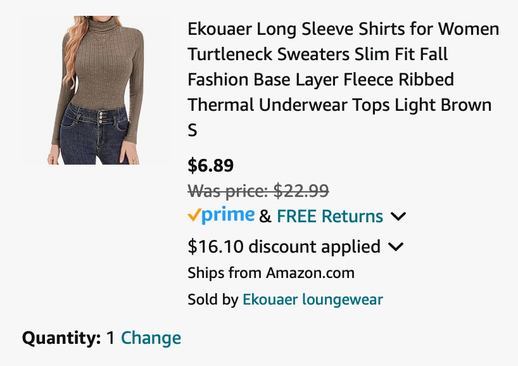Click the $6.89 current price
This screenshot has height=366, width=518.
click(x=211, y=166)
